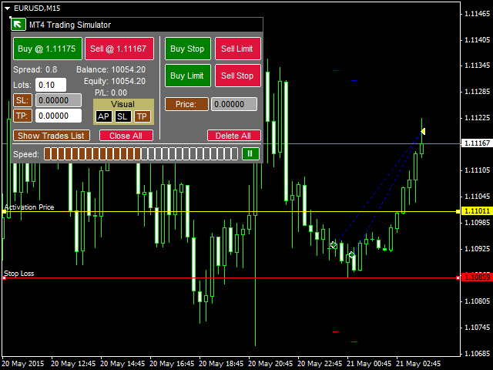Click Close All button

(126, 136)
